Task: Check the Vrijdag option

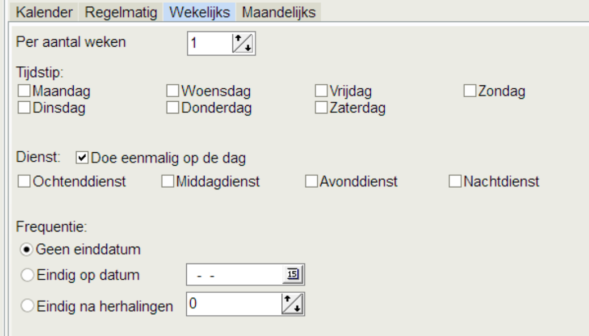Action: pyautogui.click(x=321, y=90)
